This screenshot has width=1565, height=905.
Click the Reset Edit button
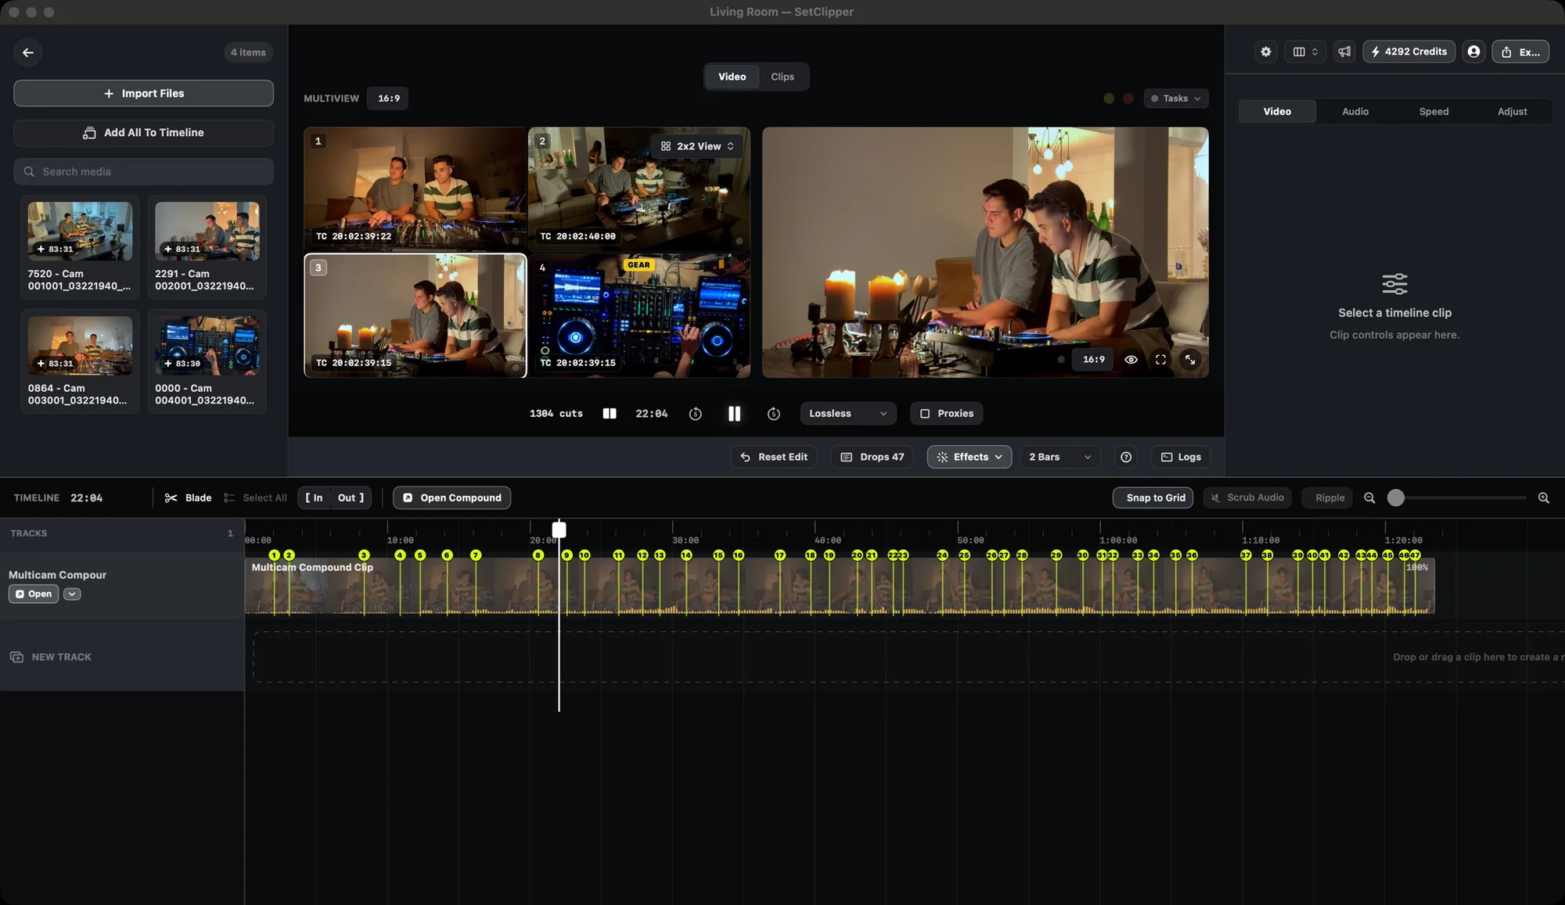point(774,457)
